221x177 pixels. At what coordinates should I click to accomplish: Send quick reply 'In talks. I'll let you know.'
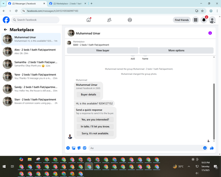pos(95,127)
